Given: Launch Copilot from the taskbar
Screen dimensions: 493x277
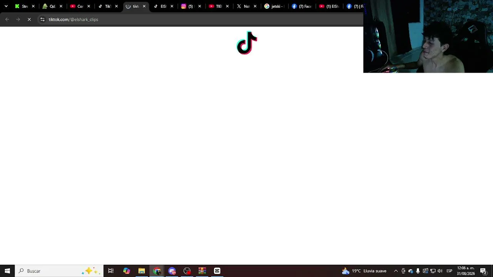Looking at the screenshot, I should 126,271.
